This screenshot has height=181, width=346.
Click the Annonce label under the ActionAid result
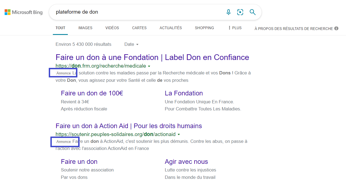click(63, 141)
